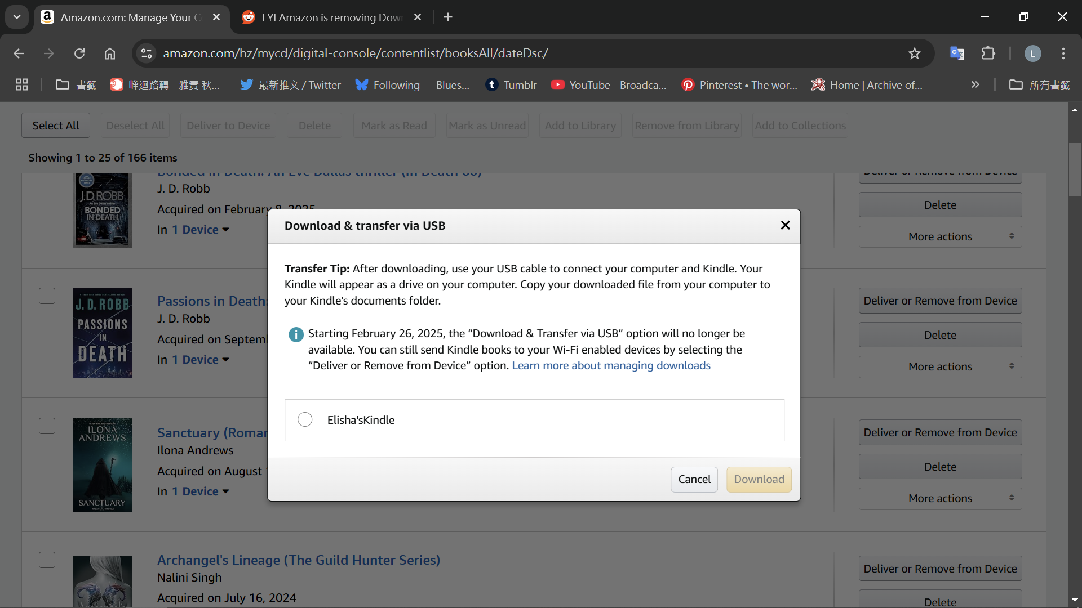This screenshot has height=608, width=1082.
Task: Go forward in browser history
Action: pyautogui.click(x=49, y=53)
